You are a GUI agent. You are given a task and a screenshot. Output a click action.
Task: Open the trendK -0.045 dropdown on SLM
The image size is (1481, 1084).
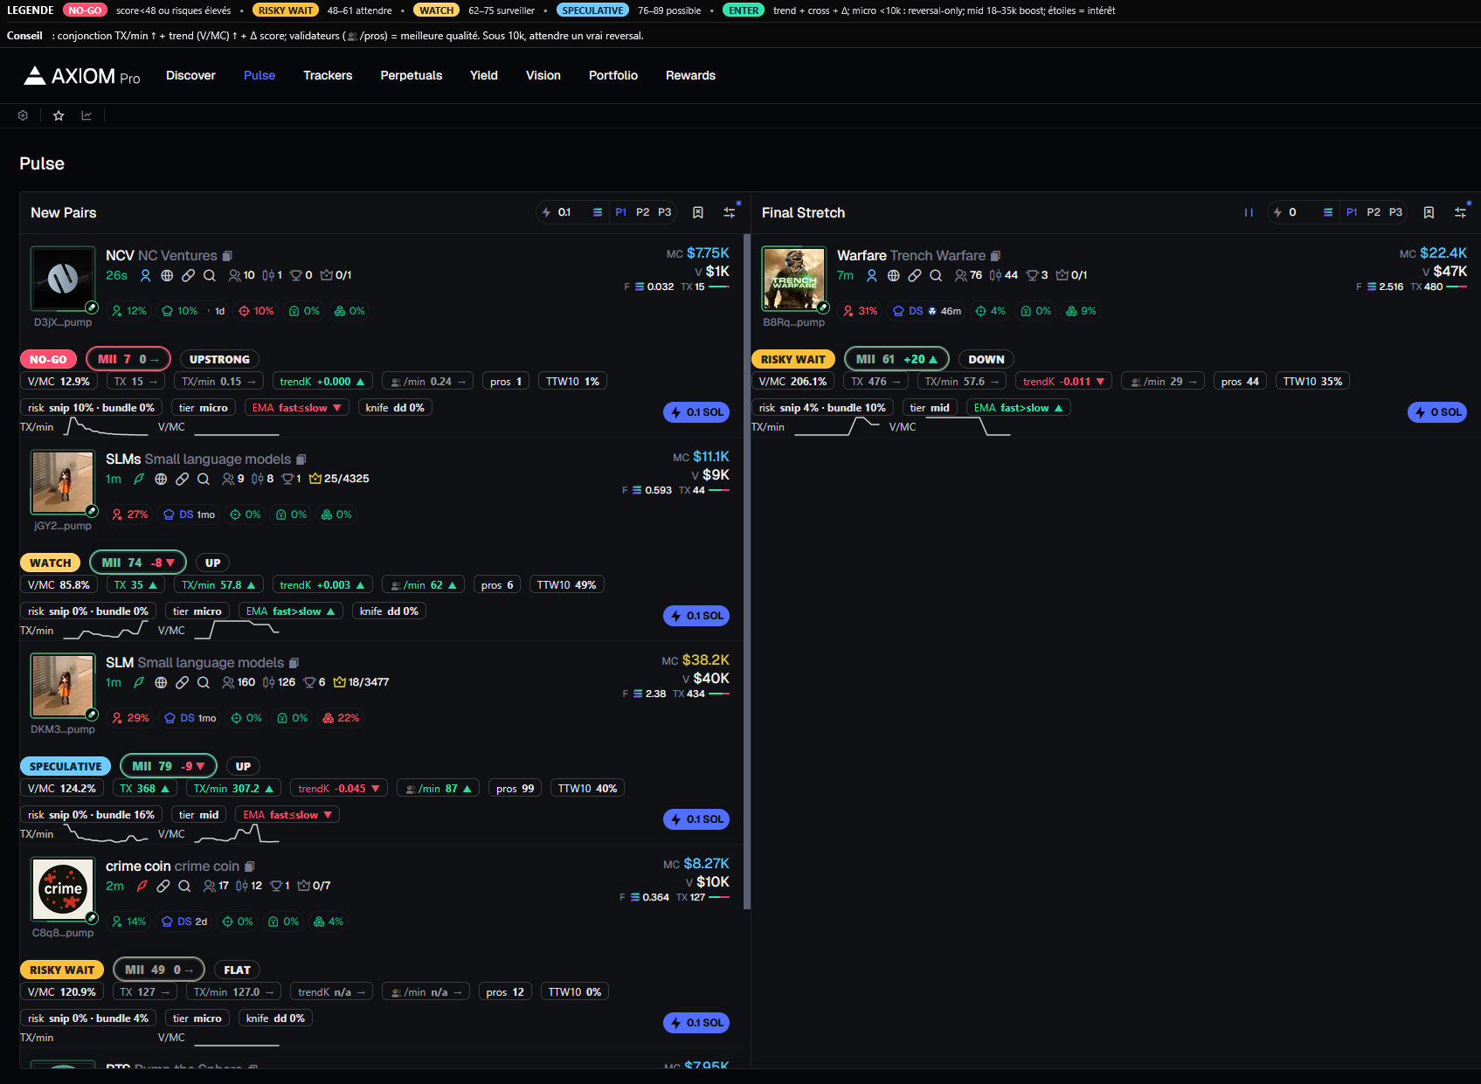[x=338, y=787]
